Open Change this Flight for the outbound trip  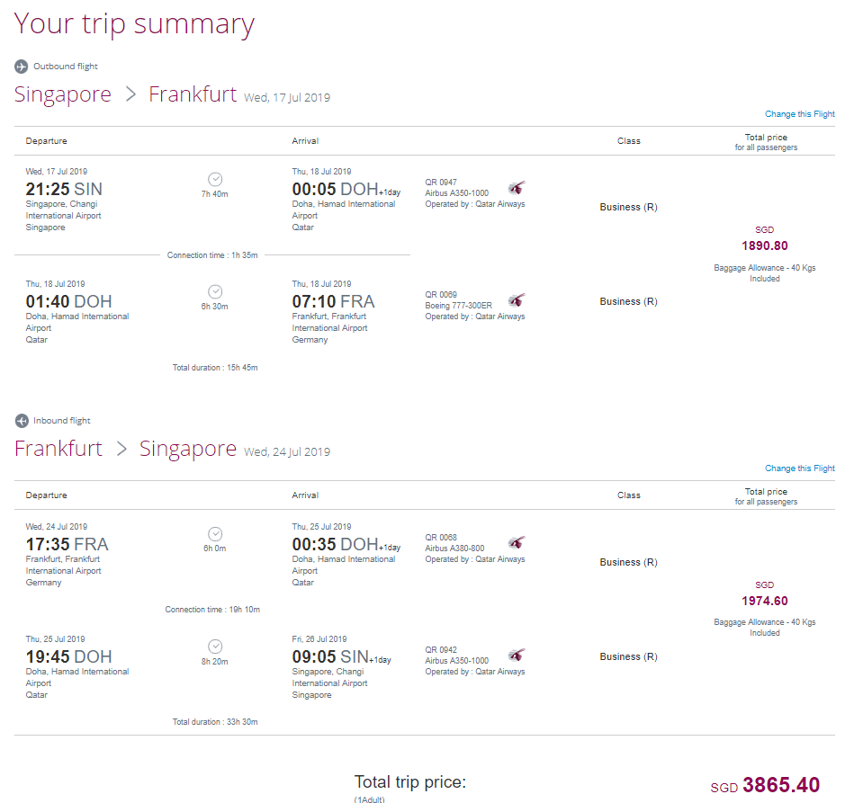(799, 113)
